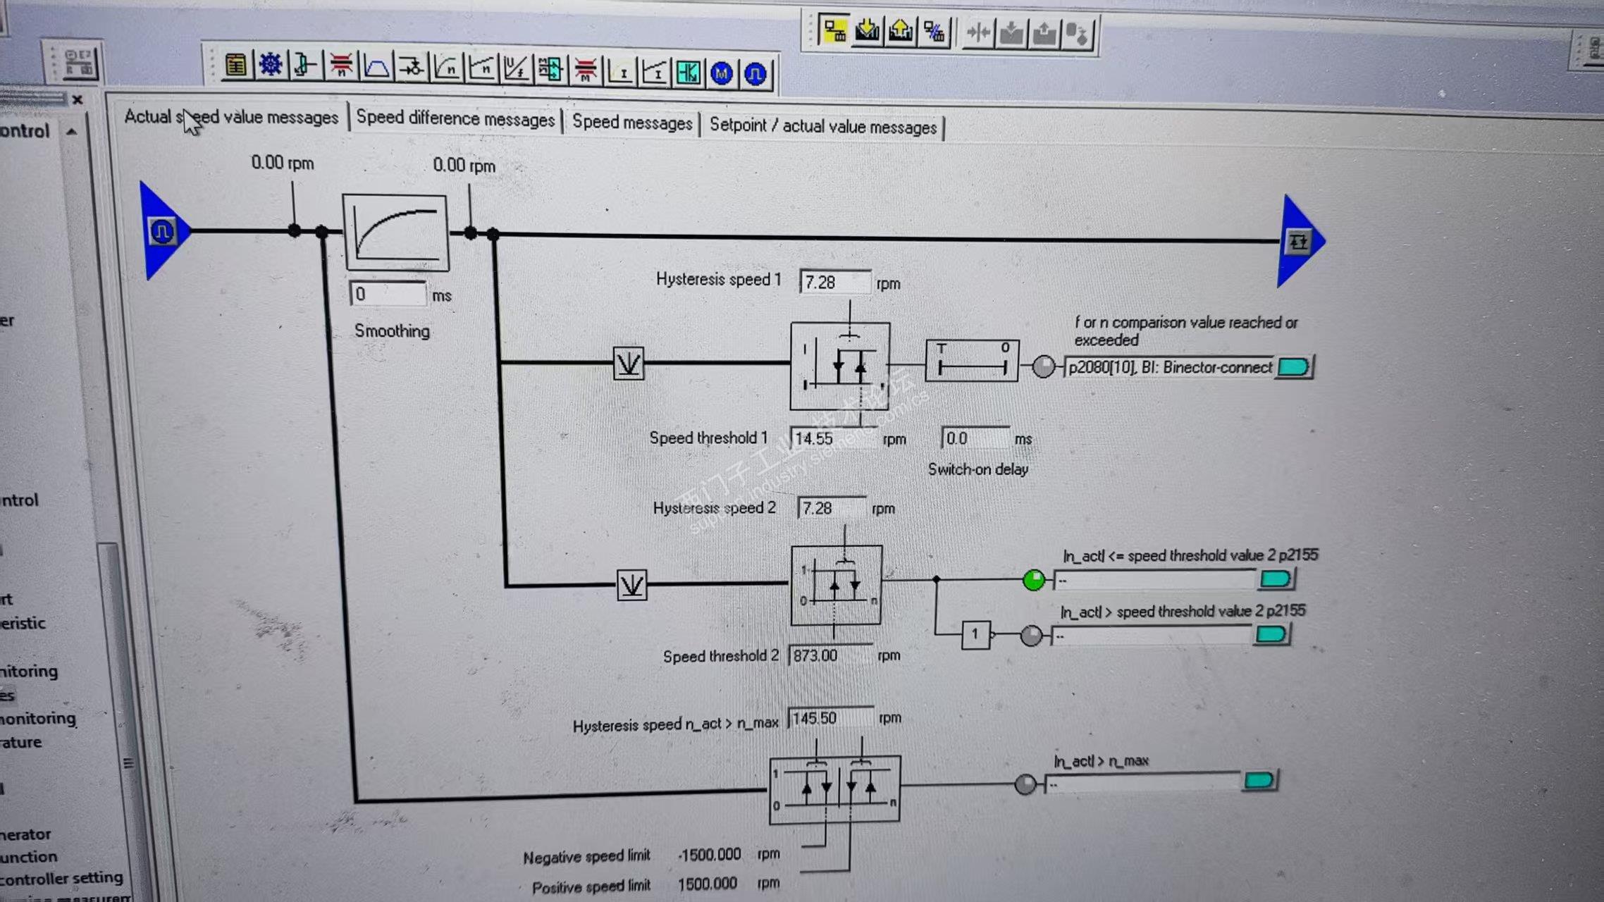Viewport: 1604px width, 902px height.
Task: Open binector button beside p2080[10] field
Action: 1293,367
